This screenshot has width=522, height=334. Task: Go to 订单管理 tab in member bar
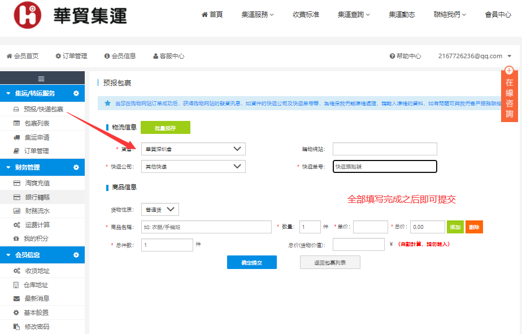tap(71, 56)
